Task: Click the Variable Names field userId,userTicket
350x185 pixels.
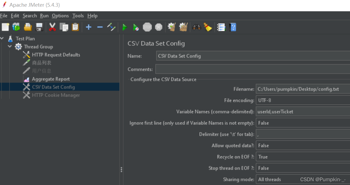Action: coord(303,112)
